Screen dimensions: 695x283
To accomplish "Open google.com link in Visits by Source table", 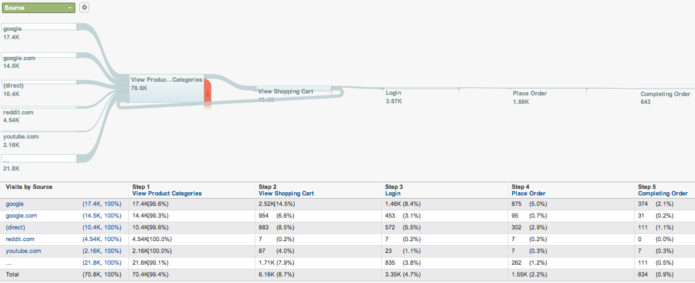I will click(21, 216).
